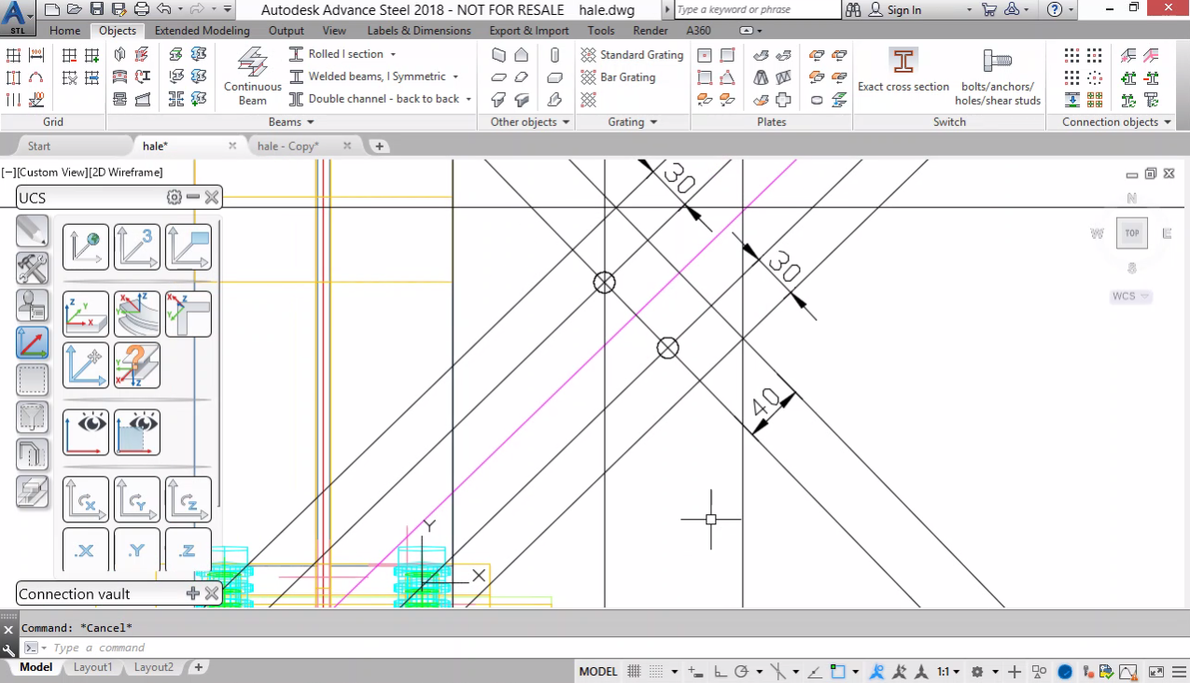Toggle isometric drafting in status bar

pos(779,672)
